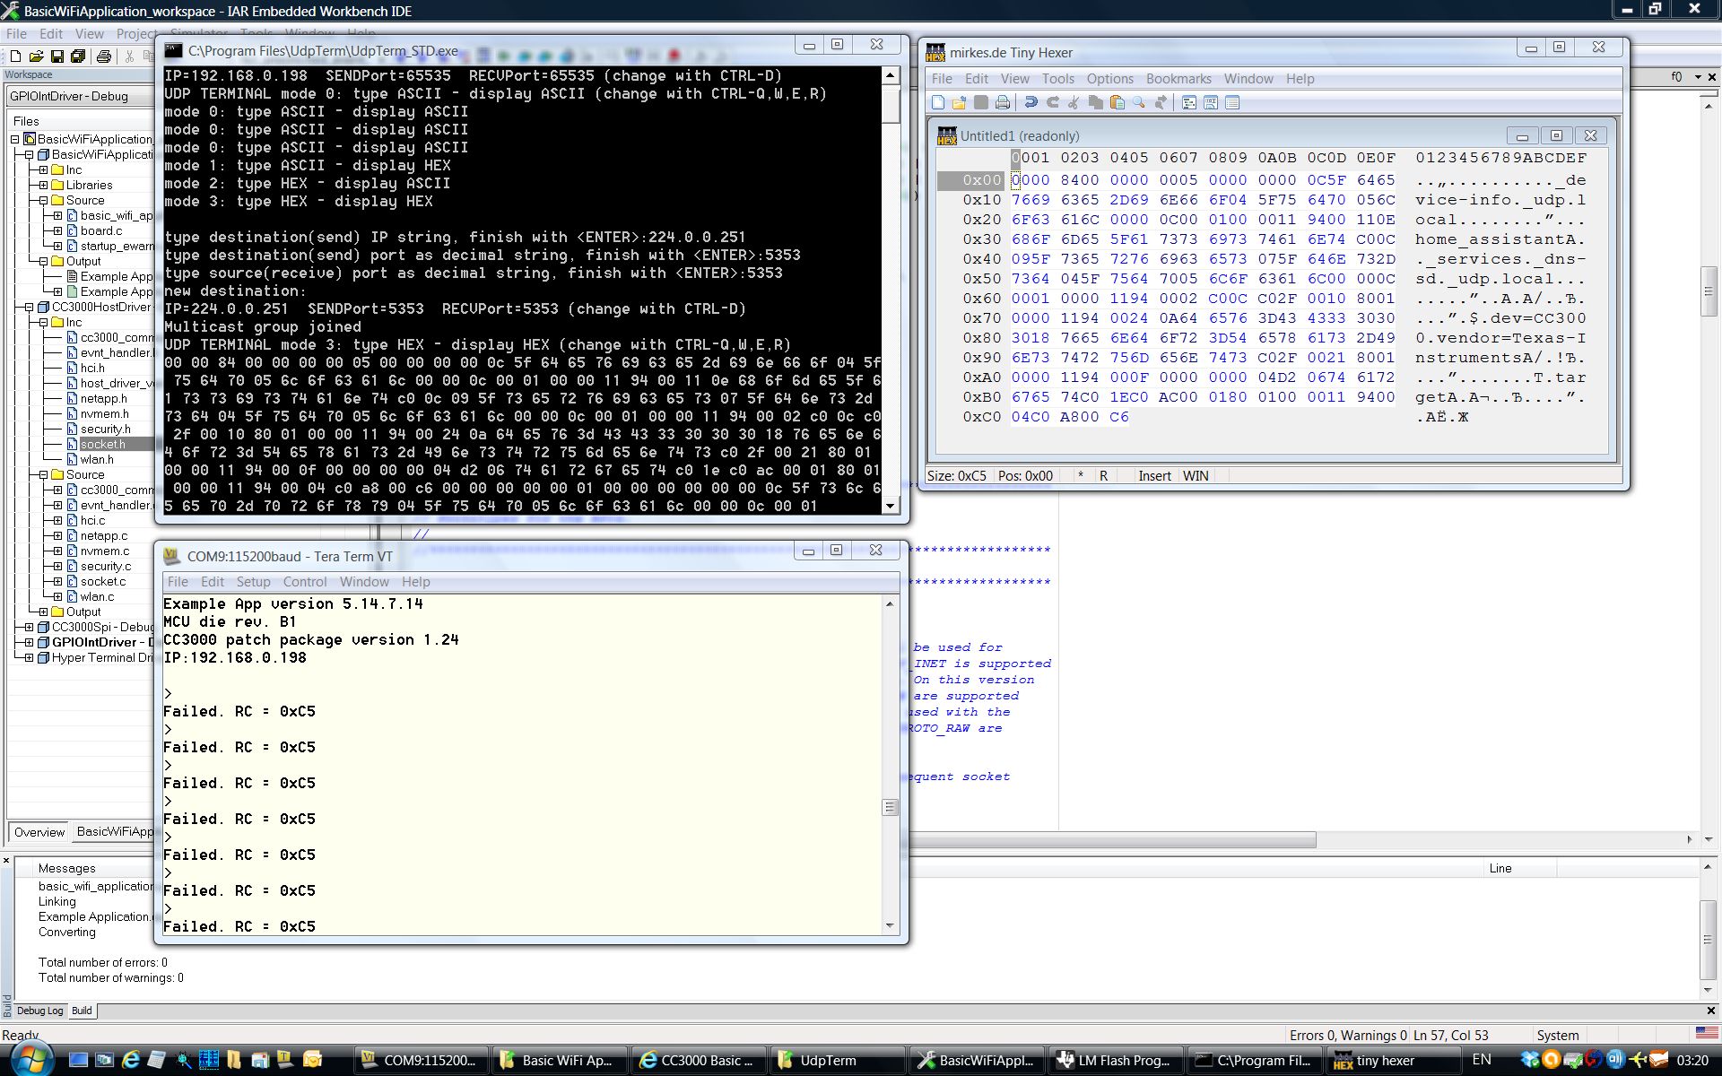Click Tiny Hexer's New file icon
Viewport: 1722px width, 1076px height.
tap(938, 103)
